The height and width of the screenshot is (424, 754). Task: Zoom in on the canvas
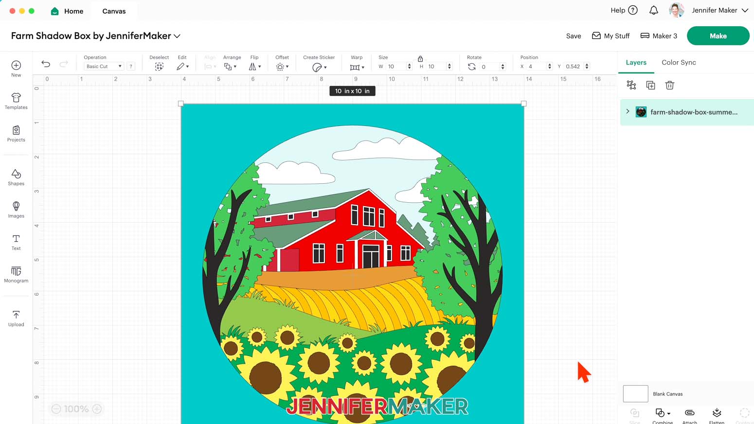[97, 409]
